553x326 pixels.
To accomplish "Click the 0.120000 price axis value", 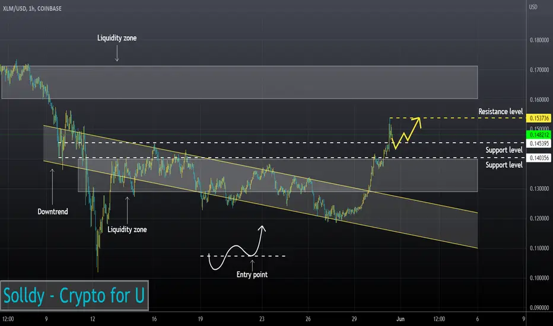I will pyautogui.click(x=539, y=219).
